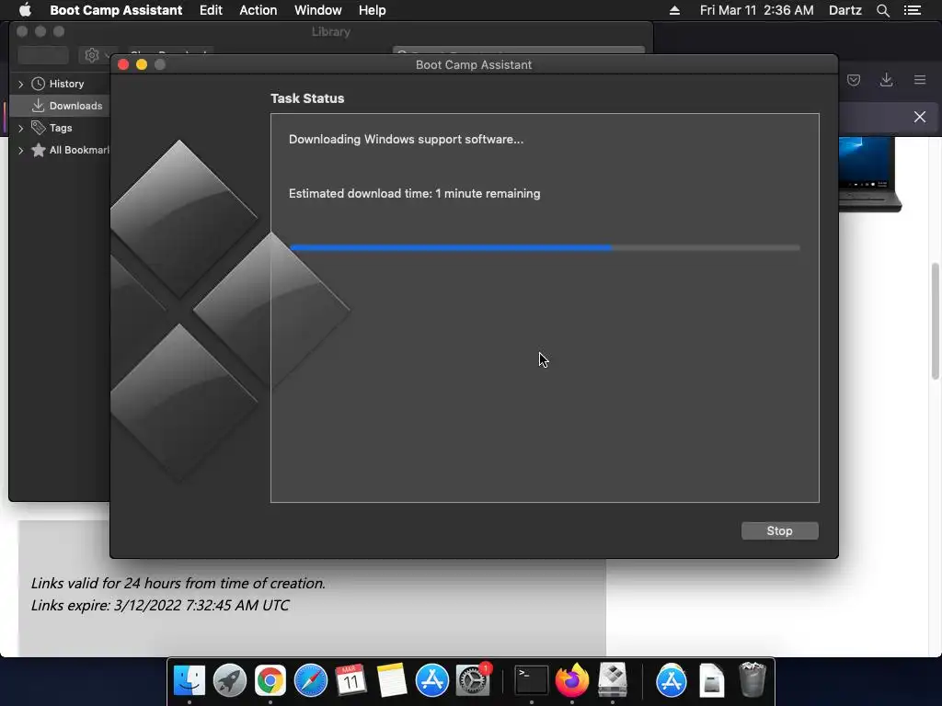Viewport: 942px width, 706px height.
Task: Open Calendar icon showing 11
Action: click(350, 680)
